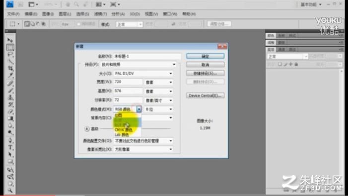Select the Zoom tool in toolbox
Screen dimensions: 348x196
coord(10,190)
